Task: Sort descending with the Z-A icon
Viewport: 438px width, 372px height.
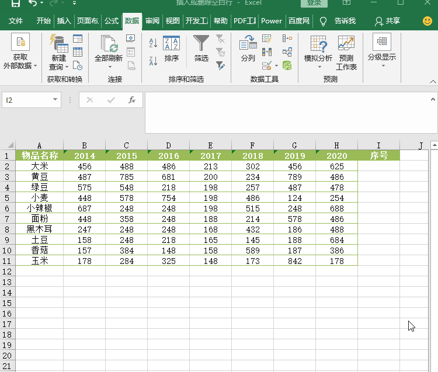Action: tap(153, 61)
